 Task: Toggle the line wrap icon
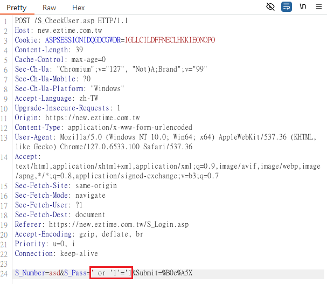287,6
